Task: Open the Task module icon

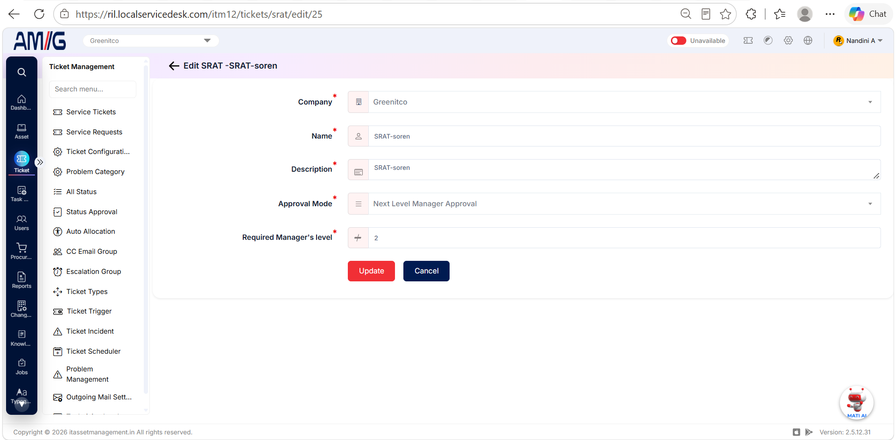Action: 21,194
